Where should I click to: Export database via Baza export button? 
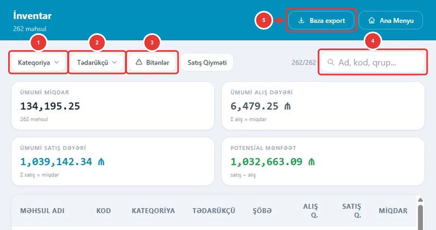(x=321, y=20)
